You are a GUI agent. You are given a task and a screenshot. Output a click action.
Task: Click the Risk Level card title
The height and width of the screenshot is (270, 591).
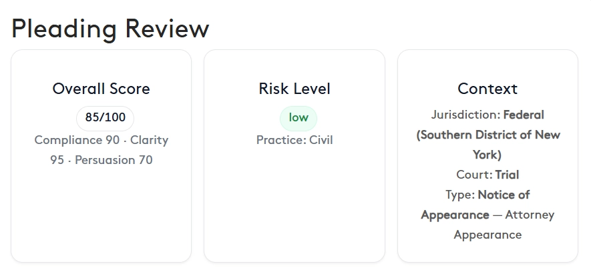point(294,89)
